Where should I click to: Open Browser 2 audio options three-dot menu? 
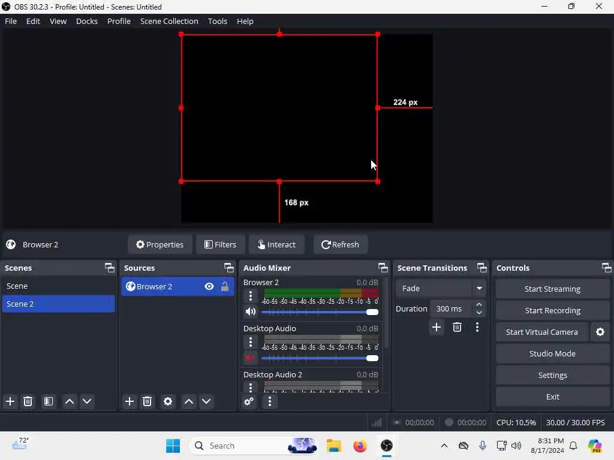tap(251, 296)
